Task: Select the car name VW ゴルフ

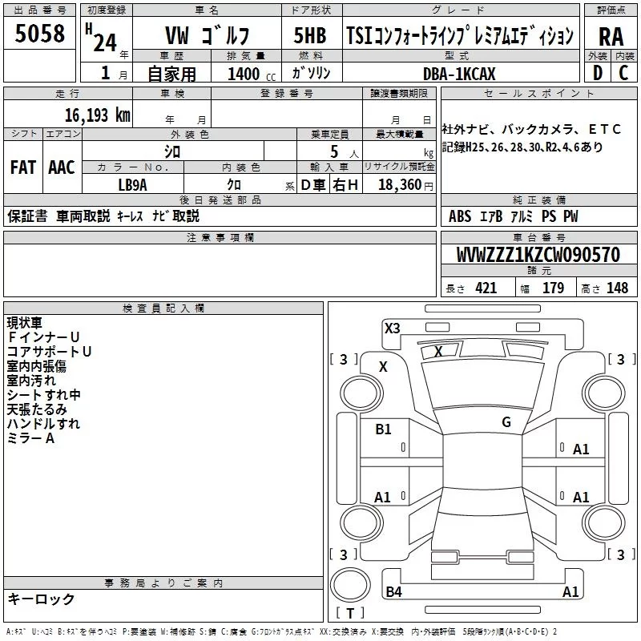Action: pos(208,35)
